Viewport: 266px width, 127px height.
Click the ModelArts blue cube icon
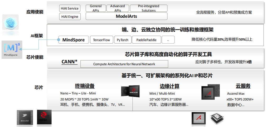click(10, 22)
